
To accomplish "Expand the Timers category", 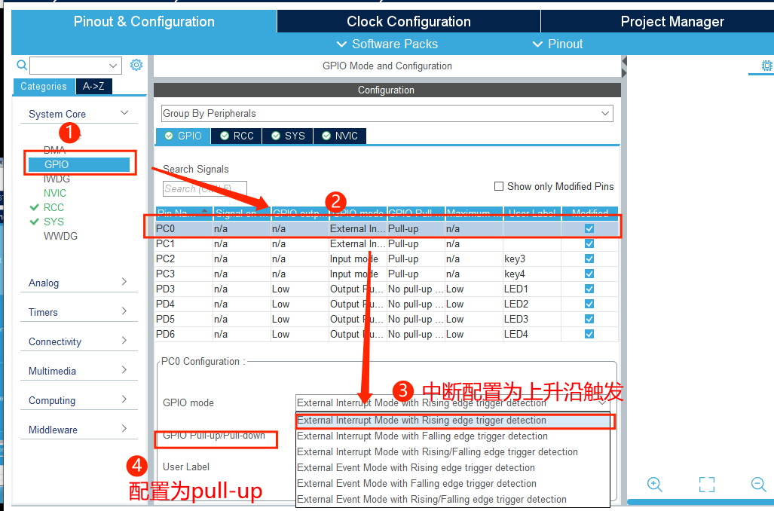I will click(x=79, y=312).
